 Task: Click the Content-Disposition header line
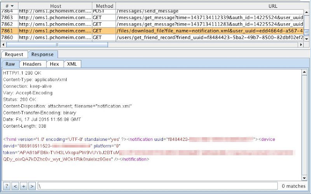[67, 106]
